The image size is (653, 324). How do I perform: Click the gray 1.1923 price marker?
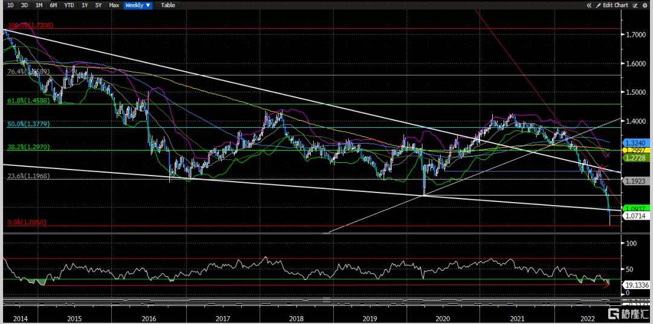tap(635, 180)
